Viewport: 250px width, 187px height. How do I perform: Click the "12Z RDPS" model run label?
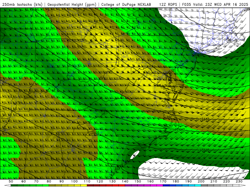click(168, 4)
